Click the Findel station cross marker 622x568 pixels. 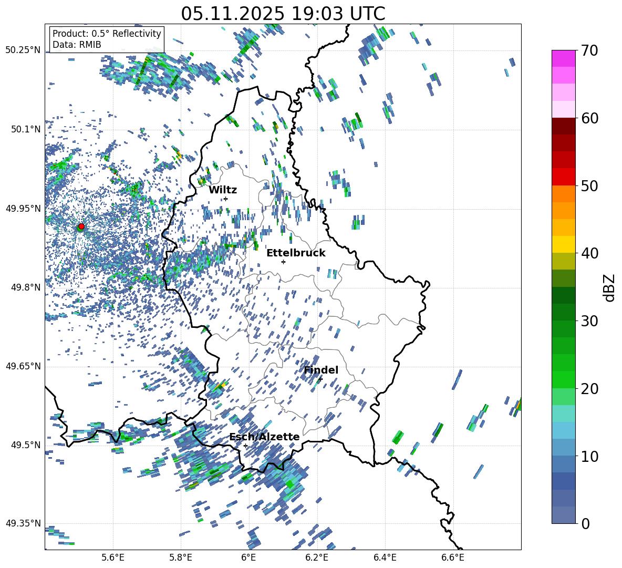point(320,379)
